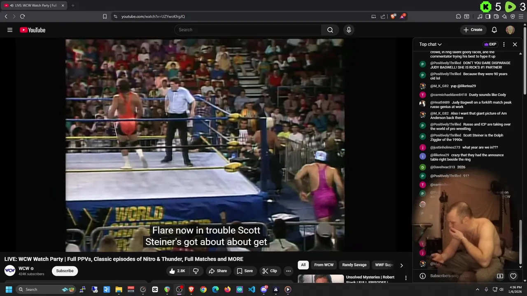Open Brave Wallet icon
This screenshot has width=527, height=296.
click(496, 16)
